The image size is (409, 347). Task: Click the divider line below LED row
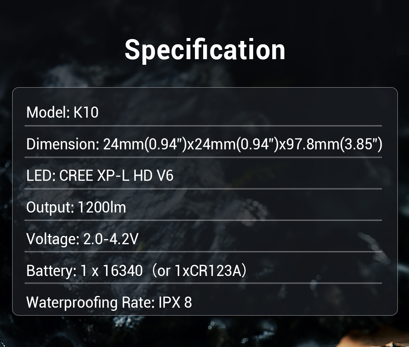click(203, 189)
